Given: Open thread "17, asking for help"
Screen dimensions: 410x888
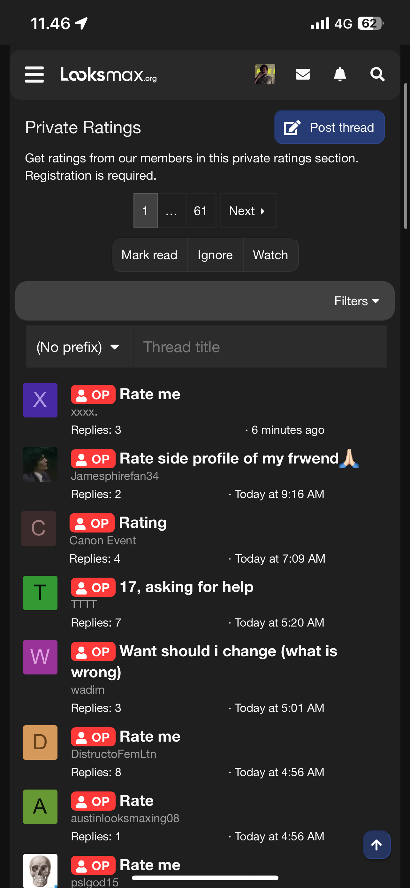Looking at the screenshot, I should (x=186, y=587).
